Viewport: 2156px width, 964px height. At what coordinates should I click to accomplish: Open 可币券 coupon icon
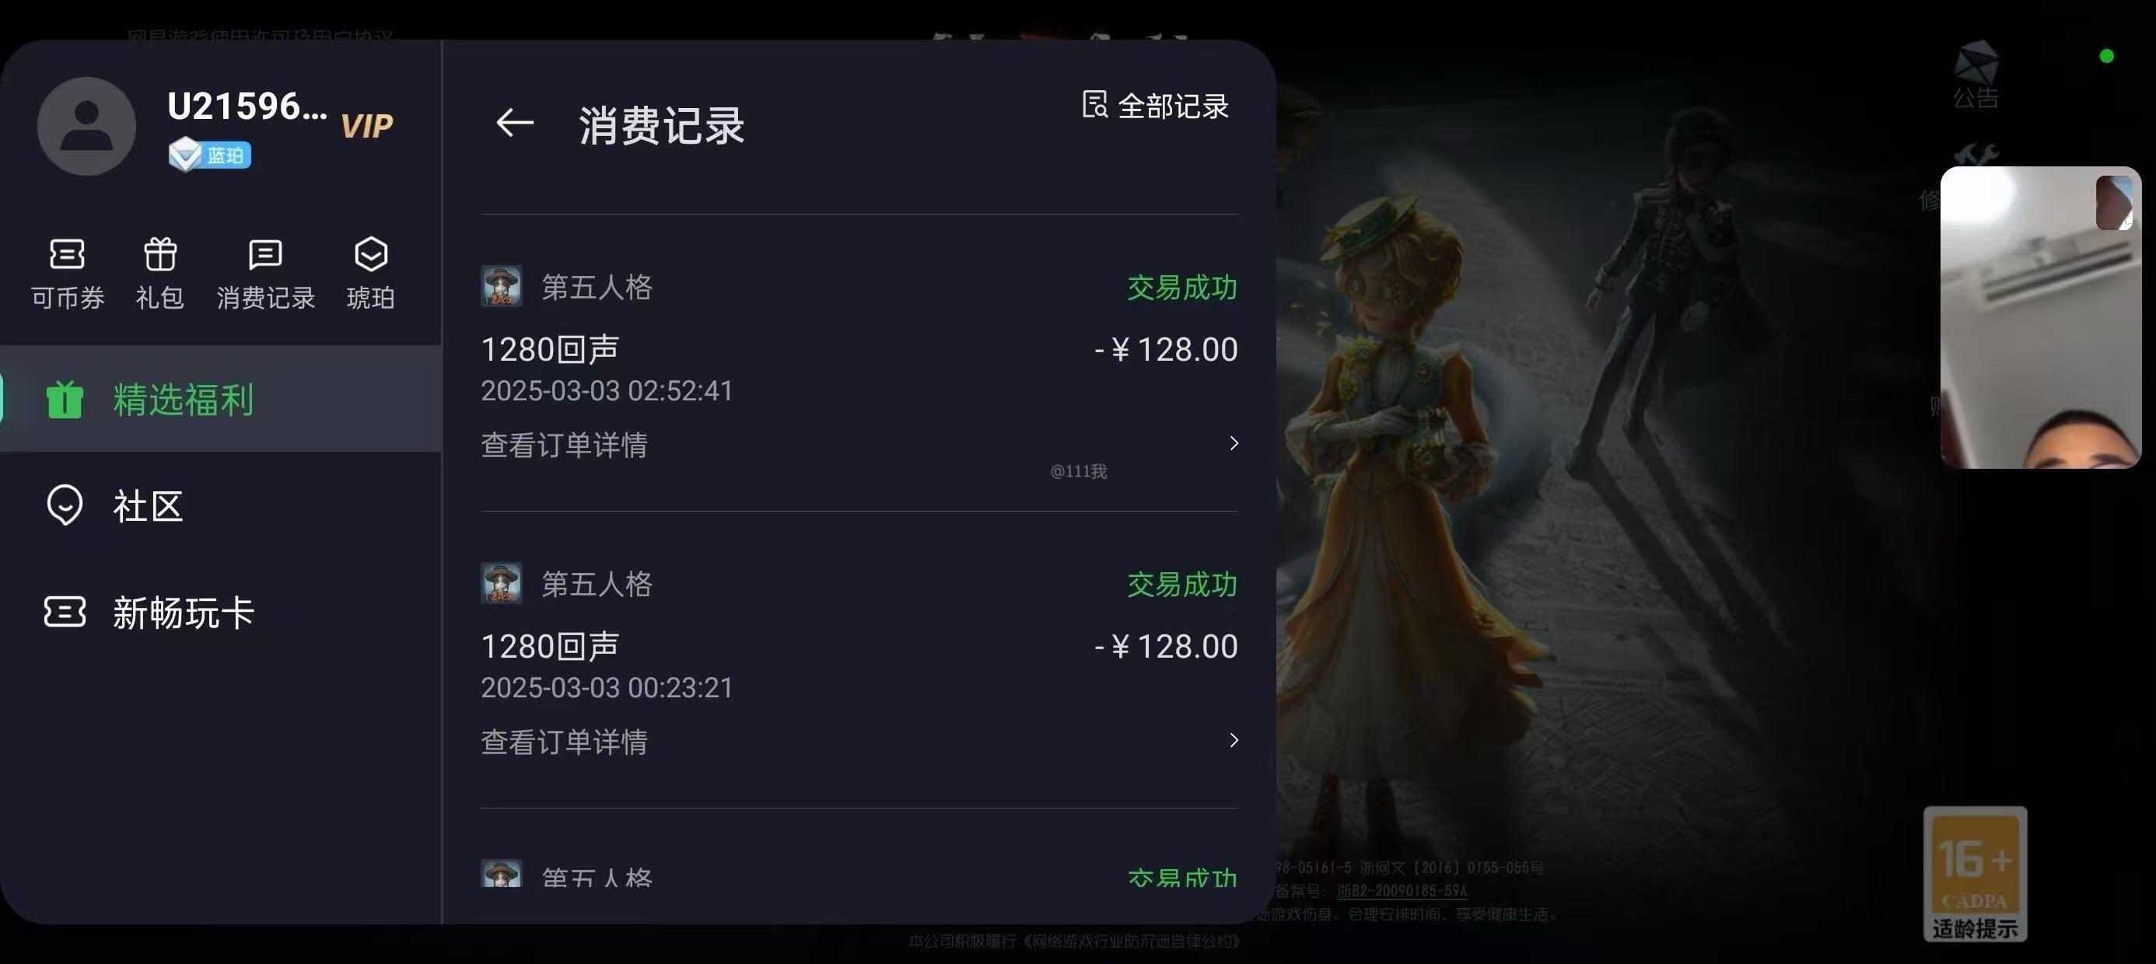pyautogui.click(x=67, y=274)
